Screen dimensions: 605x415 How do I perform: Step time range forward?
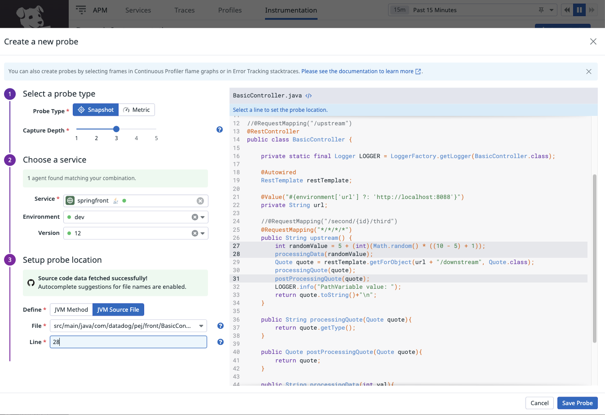pyautogui.click(x=592, y=10)
